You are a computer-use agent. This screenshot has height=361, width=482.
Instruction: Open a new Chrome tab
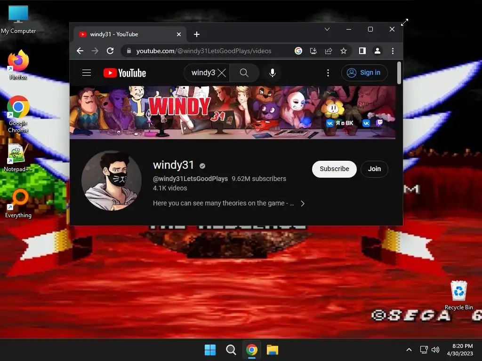[197, 34]
